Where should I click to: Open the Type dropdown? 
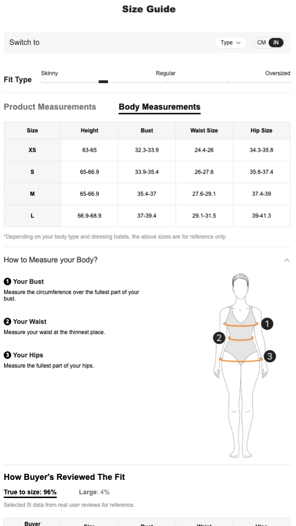click(231, 42)
